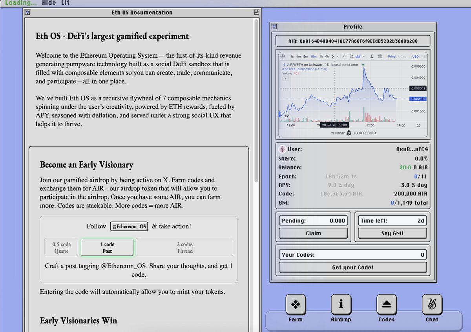
Task: Select the 4h chart interval
Action: (x=327, y=57)
